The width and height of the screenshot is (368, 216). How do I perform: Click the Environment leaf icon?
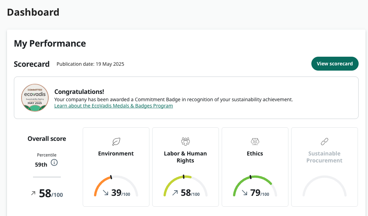pyautogui.click(x=116, y=142)
